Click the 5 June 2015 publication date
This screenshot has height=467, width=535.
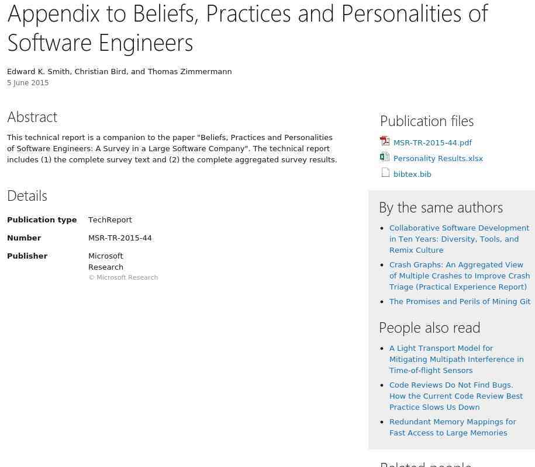click(x=28, y=83)
